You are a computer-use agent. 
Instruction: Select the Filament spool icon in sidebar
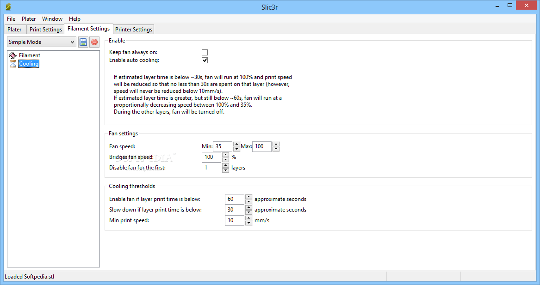coord(13,55)
